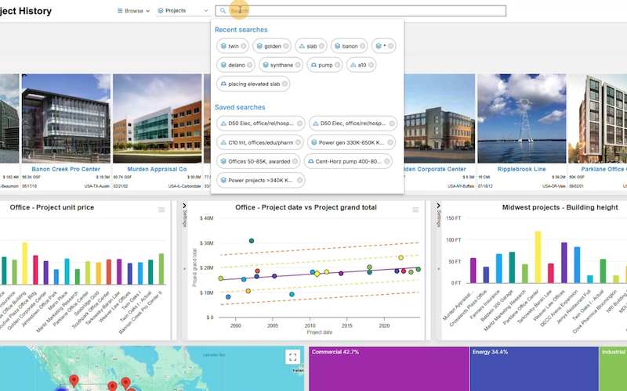Delete saved search 'C10 Int, offices/edu/pharm'
The width and height of the screenshot is (627, 391).
pyautogui.click(x=298, y=142)
